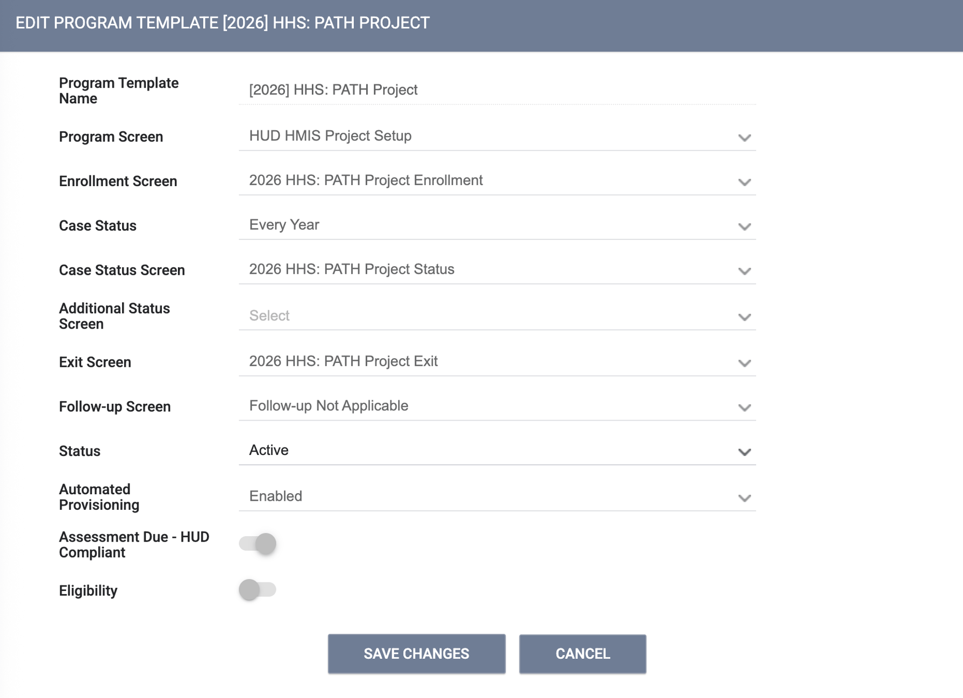Open the Every Year case status dropdown
This screenshot has width=963, height=698.
tap(497, 225)
